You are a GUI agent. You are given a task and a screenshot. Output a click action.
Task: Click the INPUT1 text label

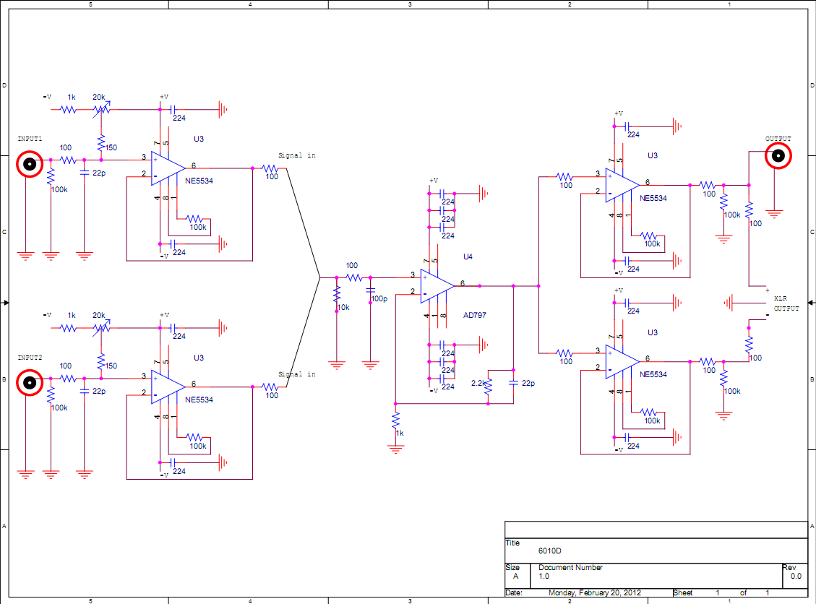tap(30, 139)
